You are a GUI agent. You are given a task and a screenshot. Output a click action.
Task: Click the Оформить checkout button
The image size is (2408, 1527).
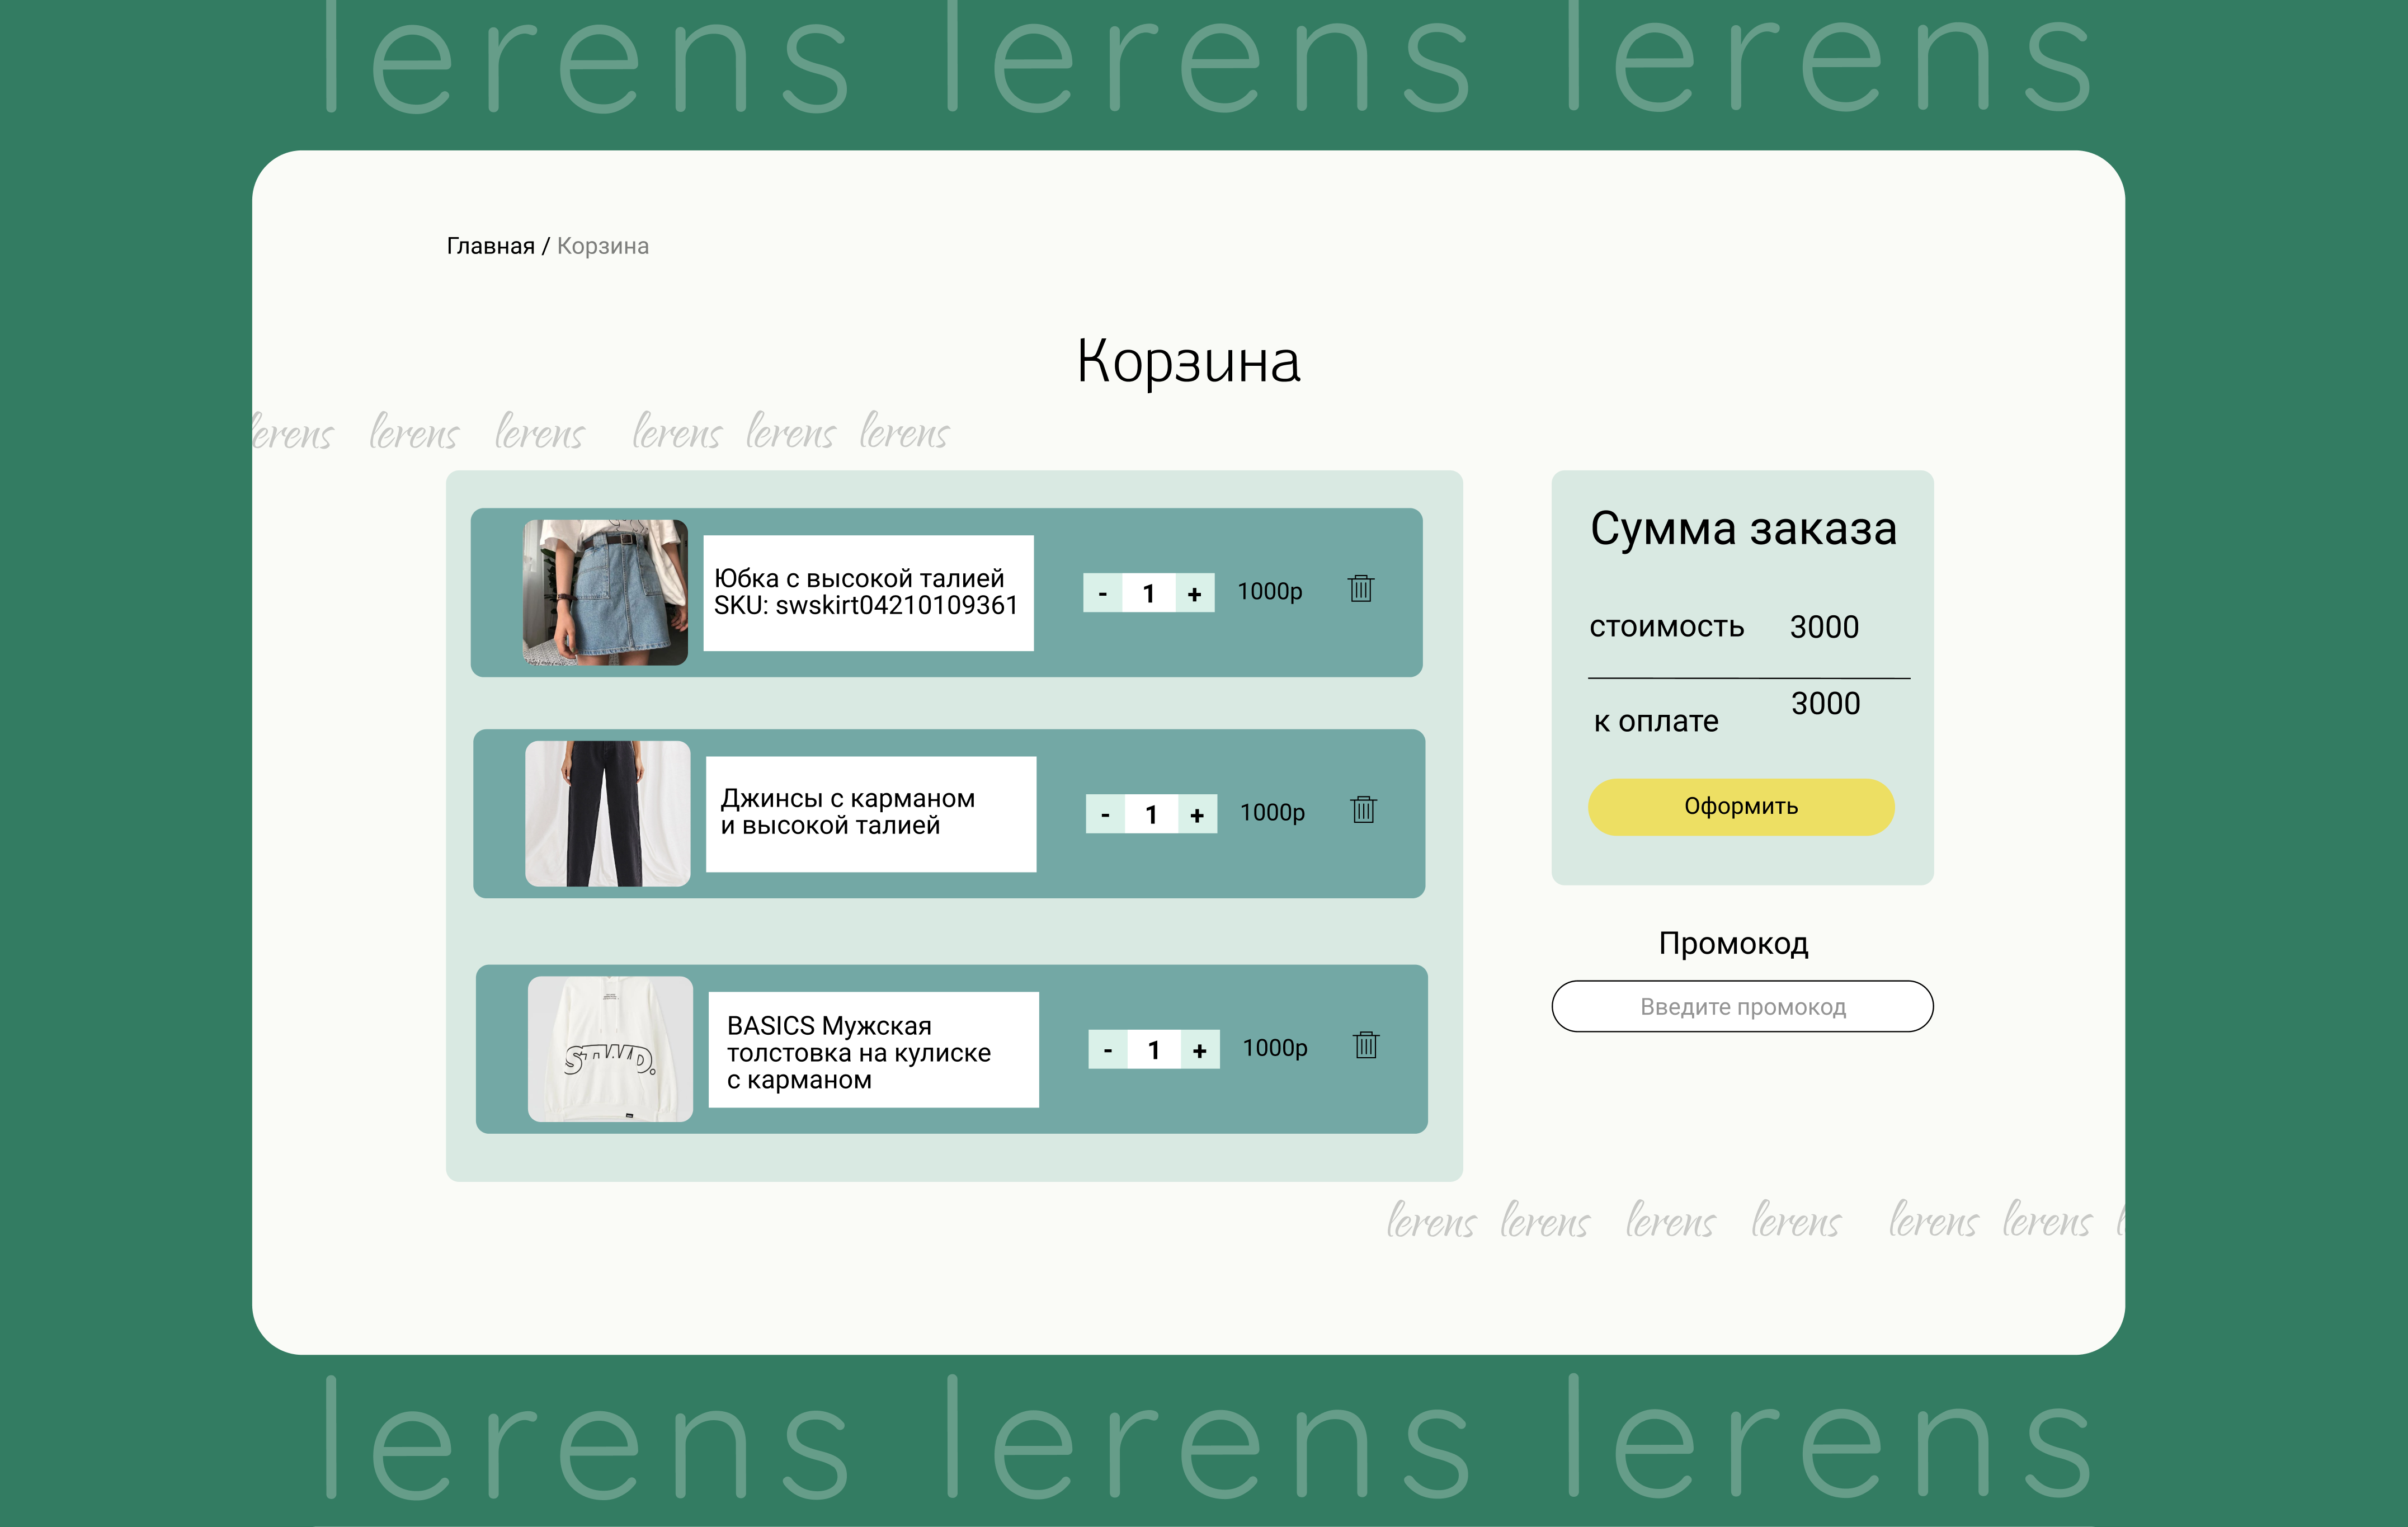[x=1741, y=807]
